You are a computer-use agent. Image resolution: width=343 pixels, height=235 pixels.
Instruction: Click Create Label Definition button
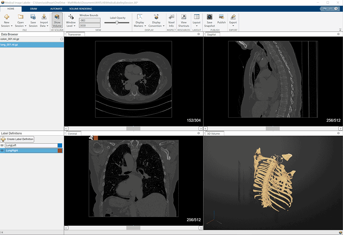point(17,139)
